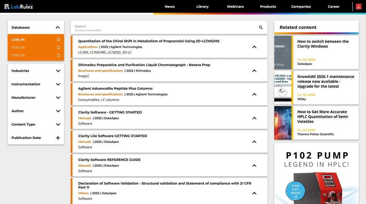Screen dimensions: 366x204
Task: Enable the ICPMS_EN database checkbox
Action: click(58, 55)
